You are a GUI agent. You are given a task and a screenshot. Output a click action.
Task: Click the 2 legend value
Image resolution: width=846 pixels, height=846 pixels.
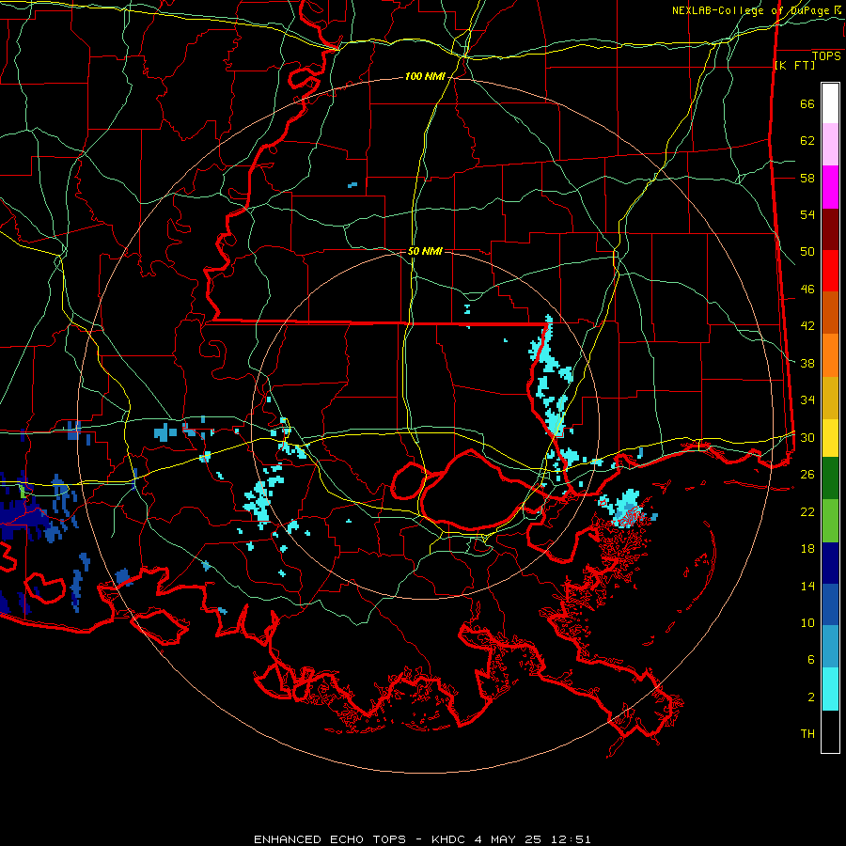tap(811, 697)
